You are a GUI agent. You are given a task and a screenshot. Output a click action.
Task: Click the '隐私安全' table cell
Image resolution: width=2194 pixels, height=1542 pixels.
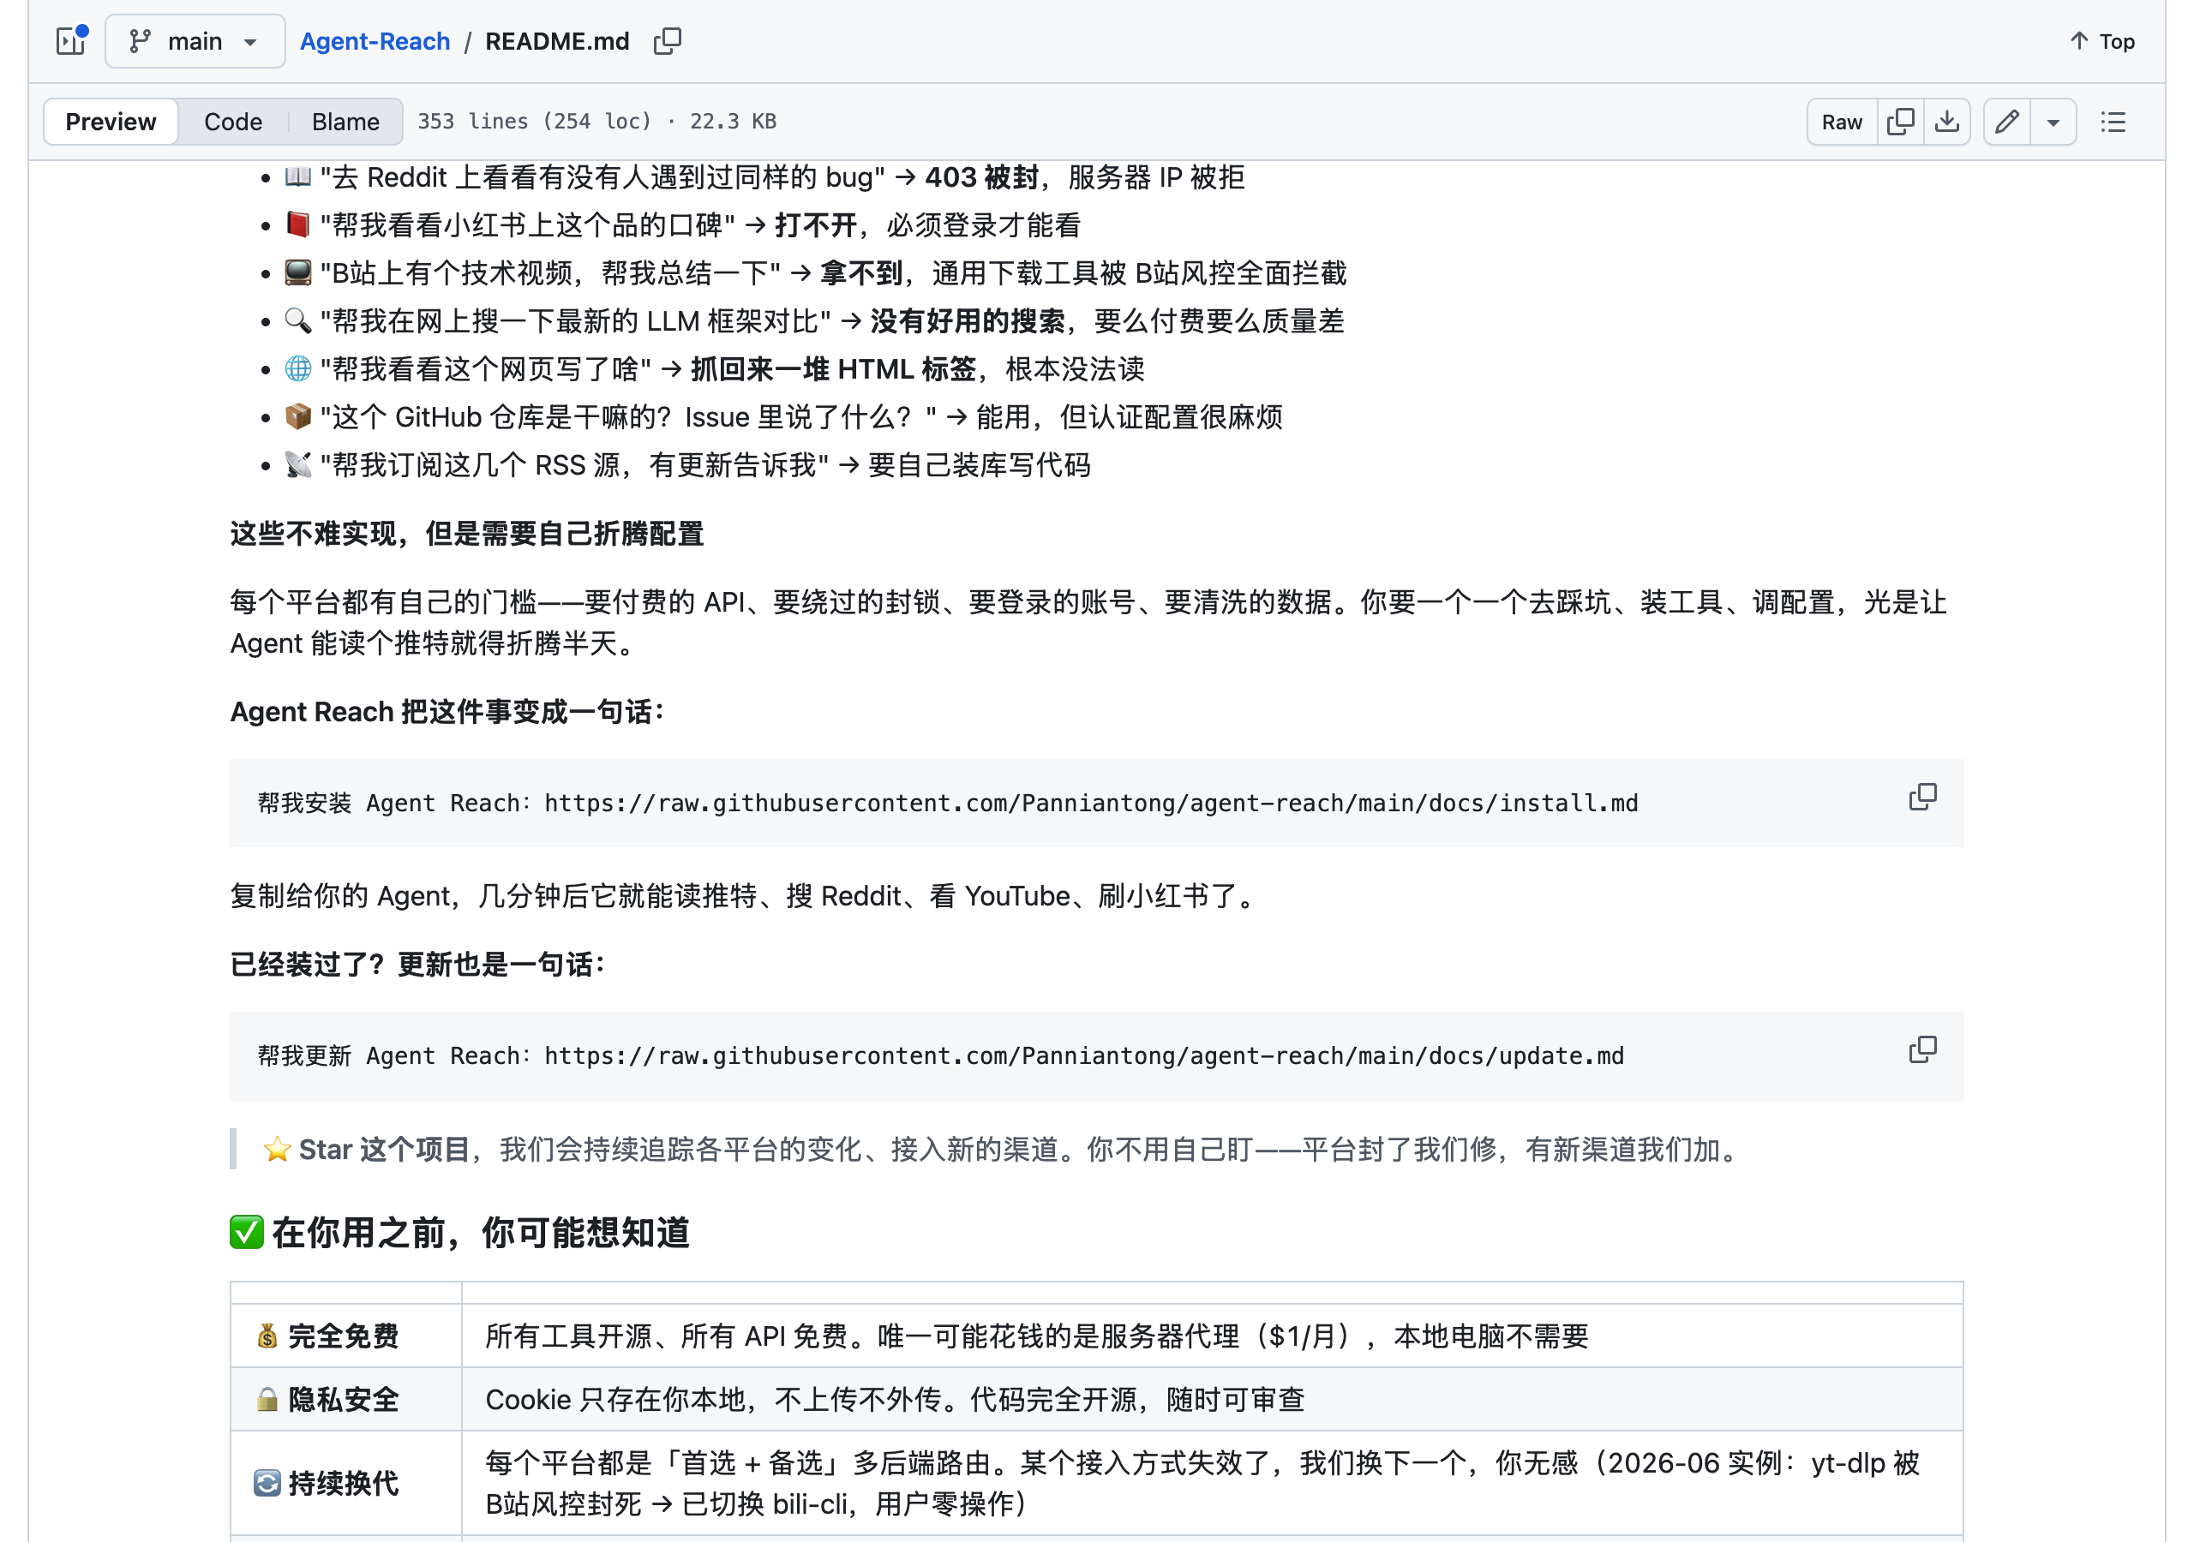[x=346, y=1399]
